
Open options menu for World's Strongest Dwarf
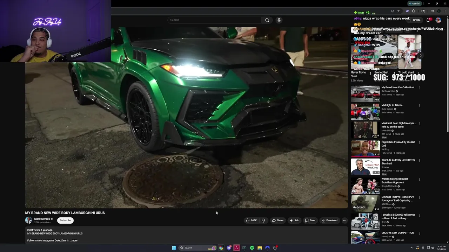click(420, 179)
